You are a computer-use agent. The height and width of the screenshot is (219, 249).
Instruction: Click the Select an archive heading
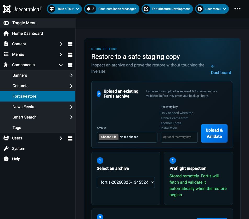(x=113, y=168)
